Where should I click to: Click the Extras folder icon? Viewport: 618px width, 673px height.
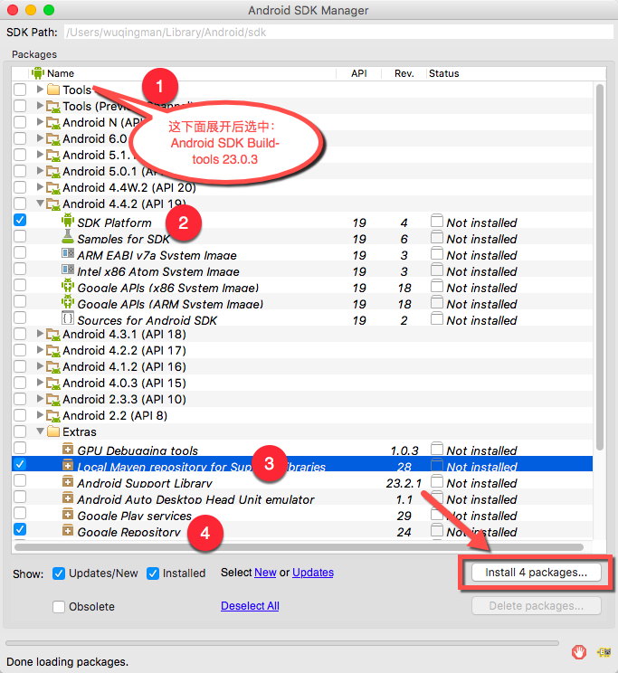click(53, 431)
